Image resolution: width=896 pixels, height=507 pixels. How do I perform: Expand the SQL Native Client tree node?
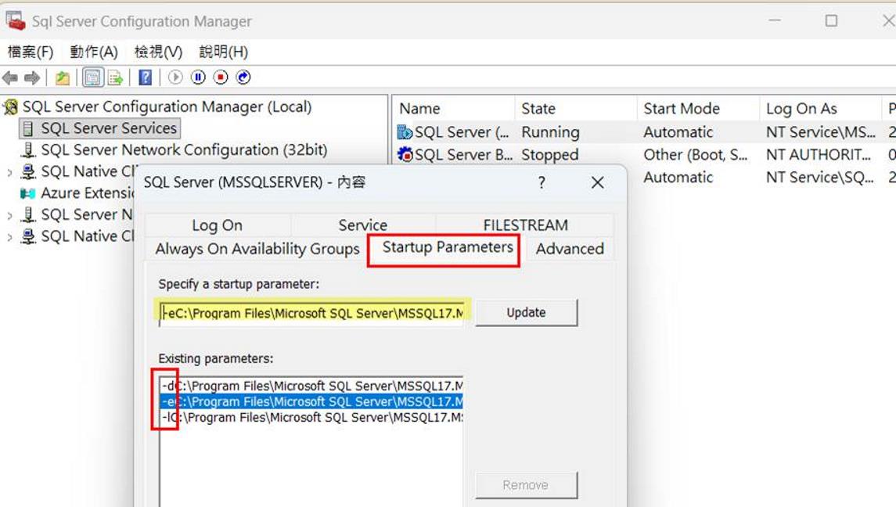coord(9,172)
